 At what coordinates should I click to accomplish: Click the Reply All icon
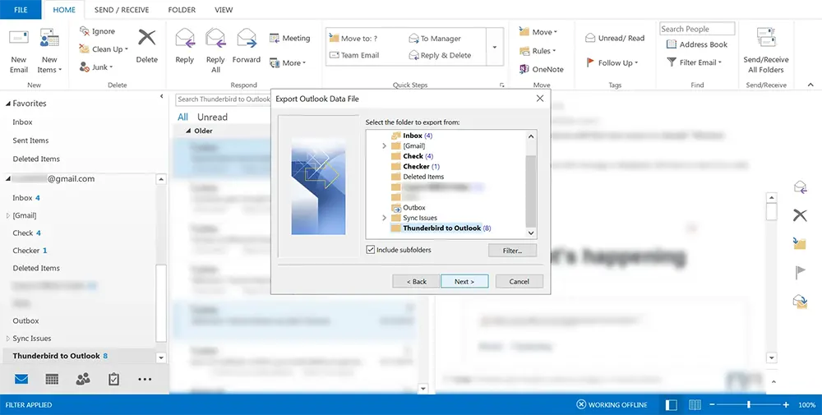[215, 39]
